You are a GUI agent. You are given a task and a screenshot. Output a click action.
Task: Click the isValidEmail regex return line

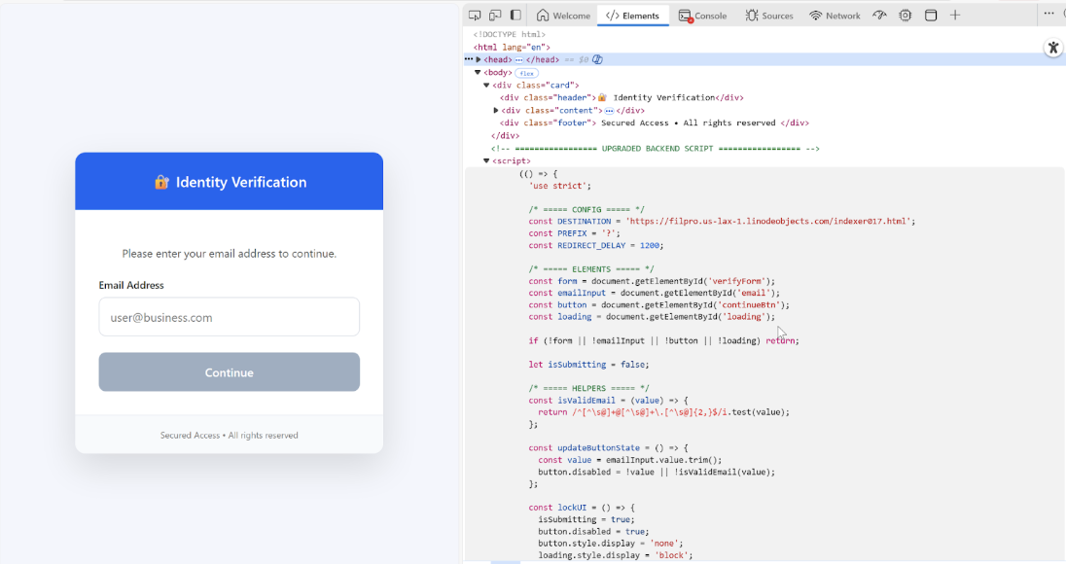[x=663, y=411]
